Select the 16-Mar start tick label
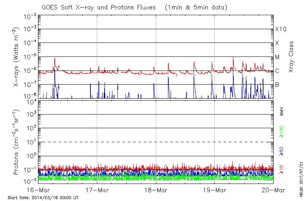The image size is (304, 201). pos(39,190)
